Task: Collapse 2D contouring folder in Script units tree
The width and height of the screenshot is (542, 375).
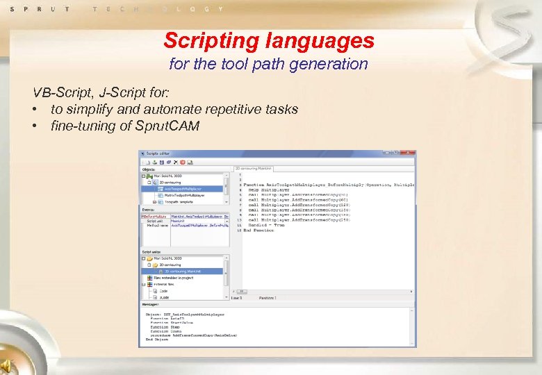Action: pyautogui.click(x=149, y=265)
